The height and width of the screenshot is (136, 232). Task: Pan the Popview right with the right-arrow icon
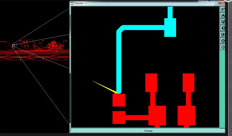point(223,35)
